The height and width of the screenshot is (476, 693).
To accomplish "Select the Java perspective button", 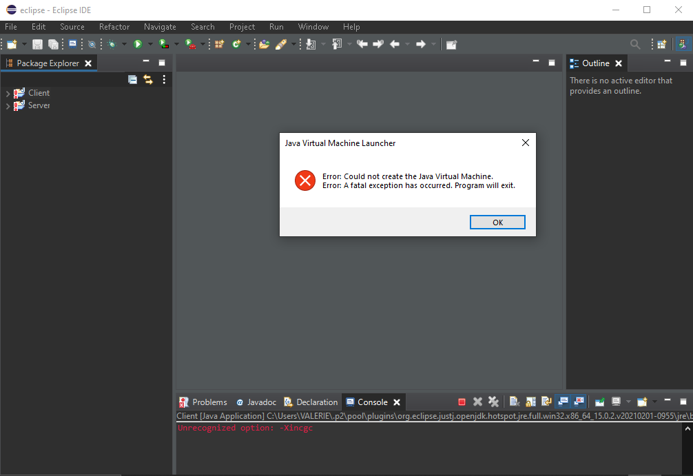I will coord(683,44).
